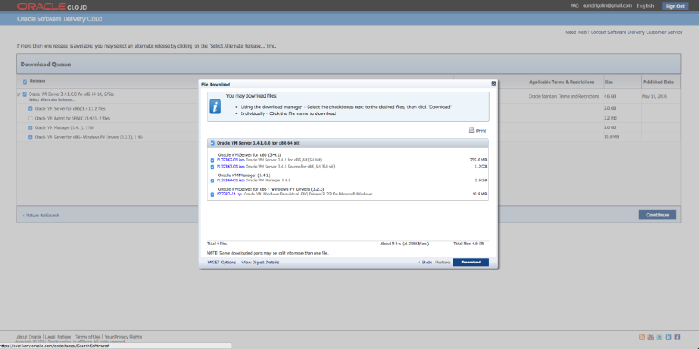Click the blue info icon in the dialog
Screen dimensions: 699x349
tap(215, 106)
